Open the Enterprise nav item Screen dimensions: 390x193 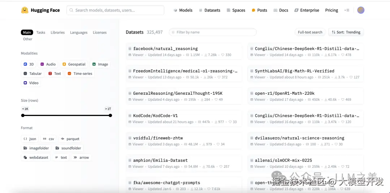click(307, 10)
